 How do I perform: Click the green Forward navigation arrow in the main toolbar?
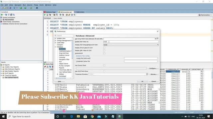25,8
